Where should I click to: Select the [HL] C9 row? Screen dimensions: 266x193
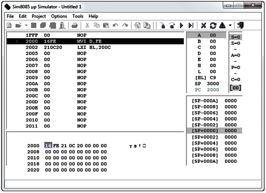[206, 78]
